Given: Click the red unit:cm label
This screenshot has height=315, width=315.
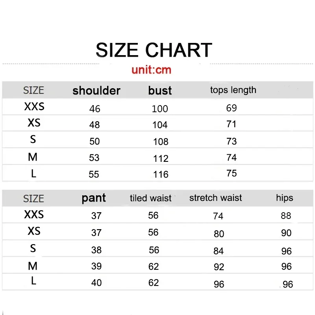Looking at the screenshot, I should (x=152, y=70).
